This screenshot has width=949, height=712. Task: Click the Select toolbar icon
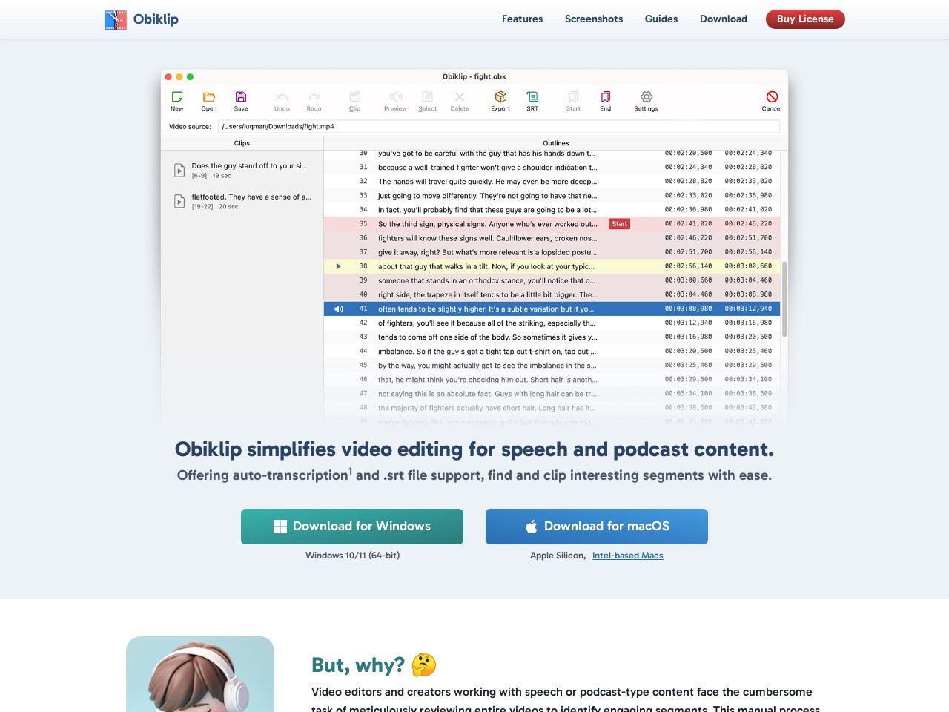point(428,97)
